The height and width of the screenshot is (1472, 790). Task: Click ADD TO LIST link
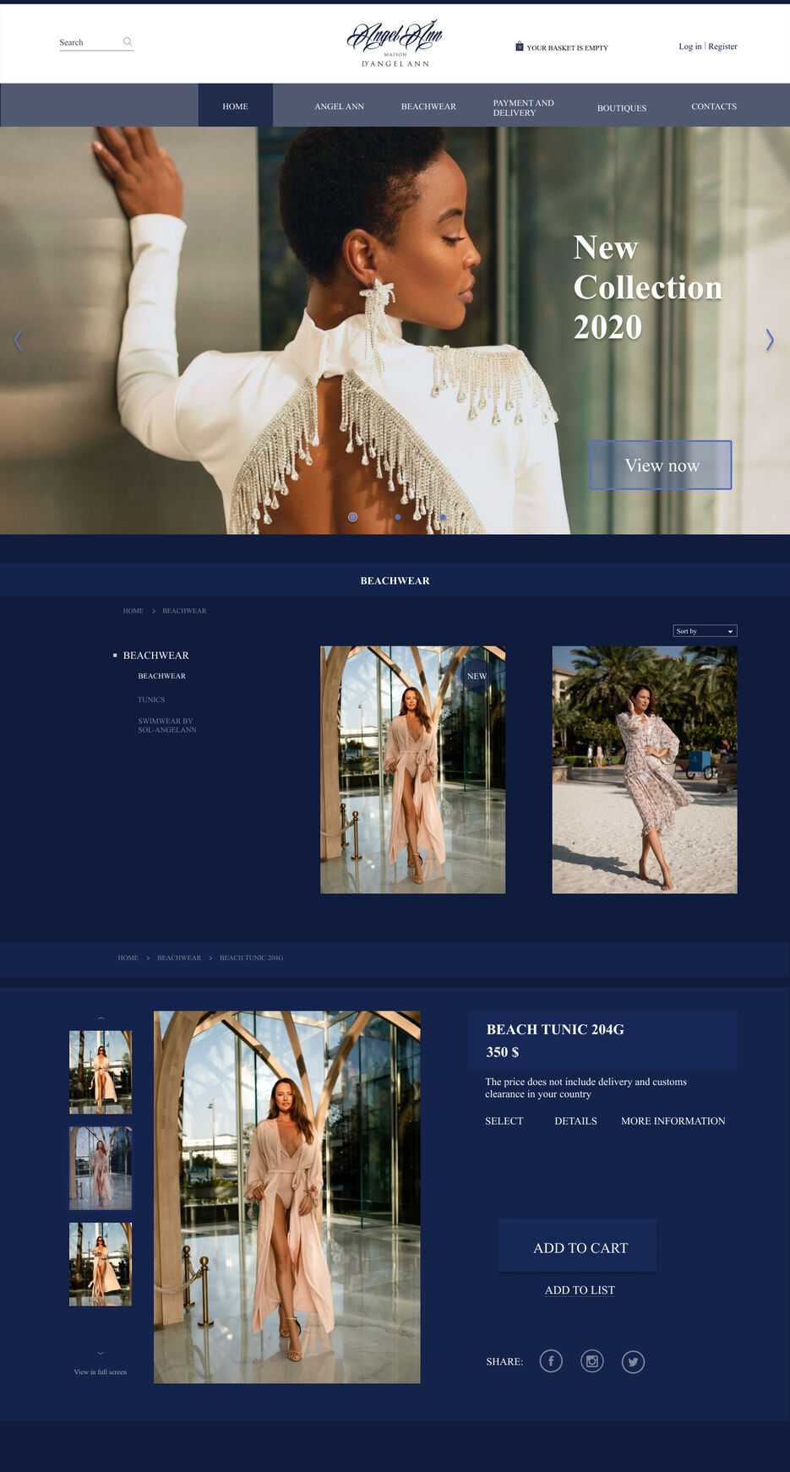(x=580, y=1290)
